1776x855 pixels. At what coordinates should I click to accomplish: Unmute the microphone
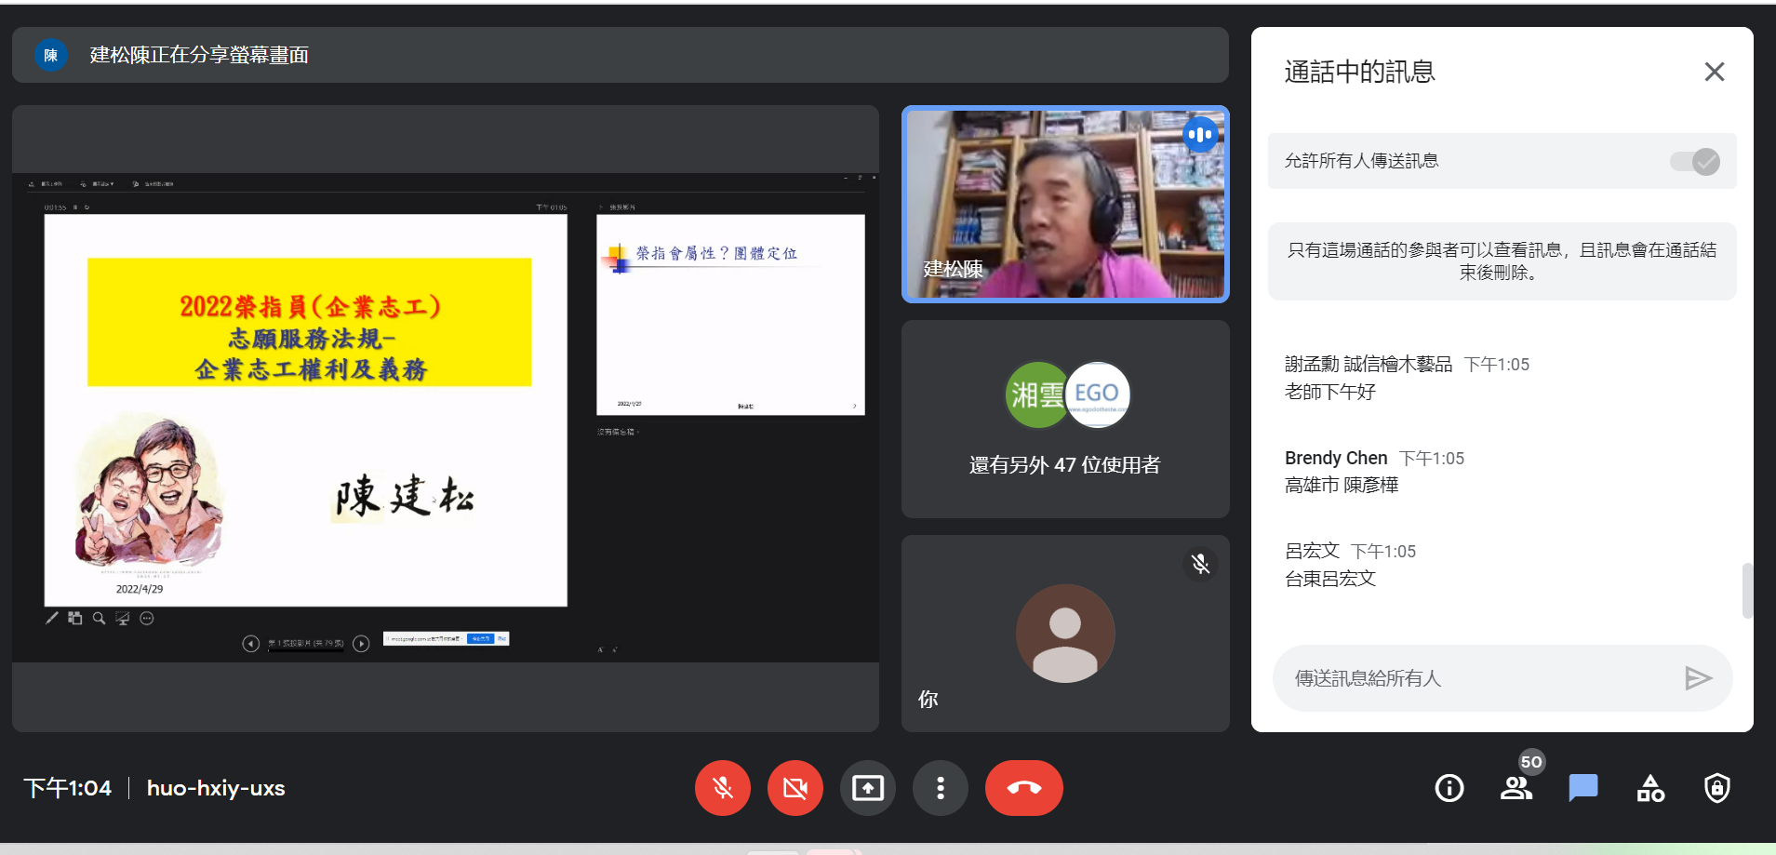722,788
